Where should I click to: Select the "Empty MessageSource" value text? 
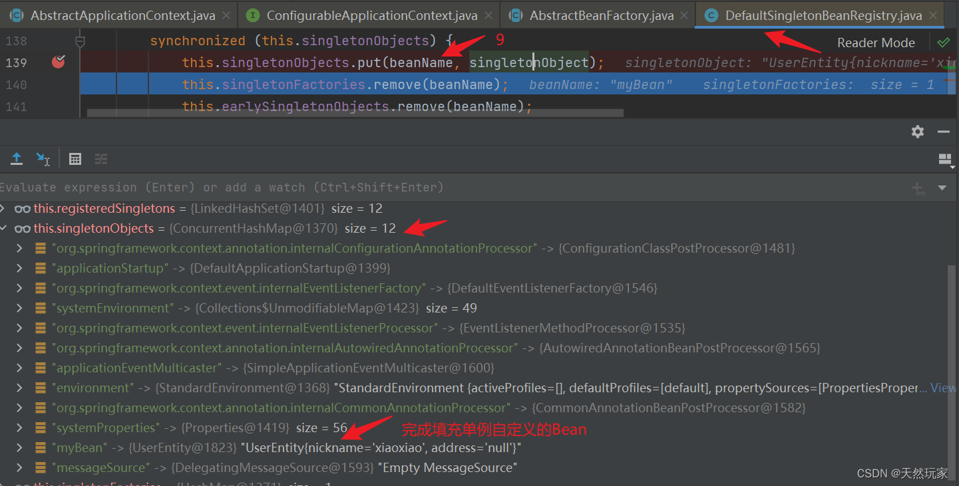[x=447, y=467]
